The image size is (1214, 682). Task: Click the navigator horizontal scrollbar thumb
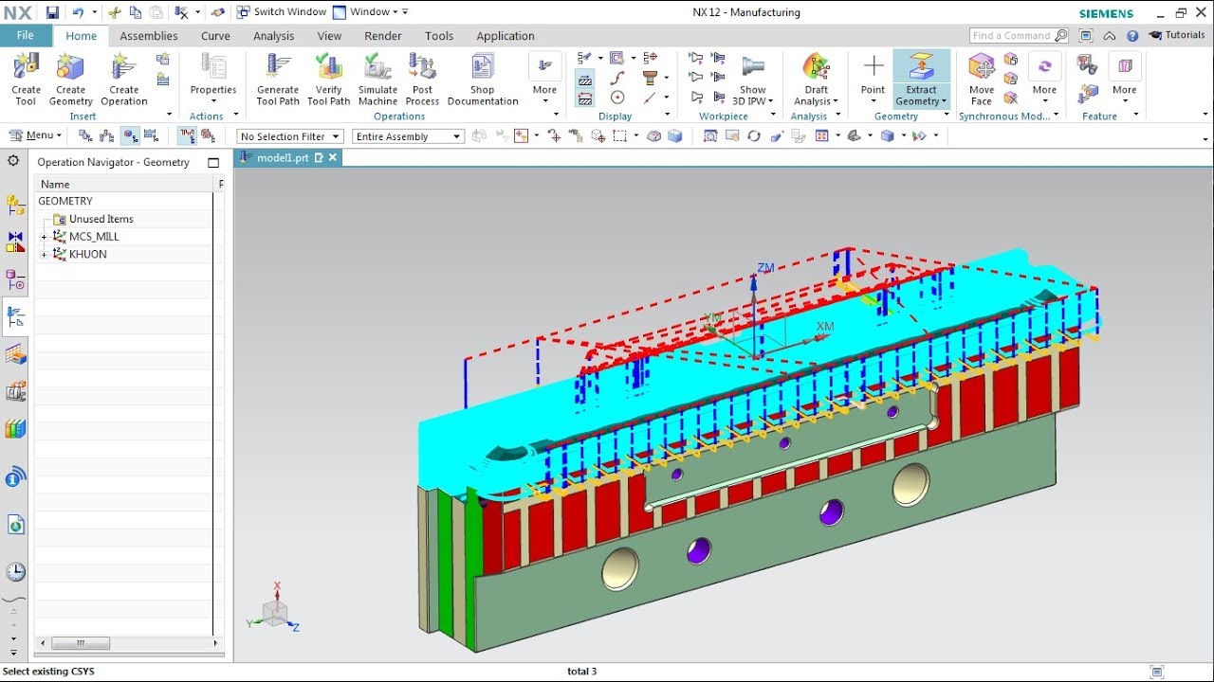click(x=81, y=643)
